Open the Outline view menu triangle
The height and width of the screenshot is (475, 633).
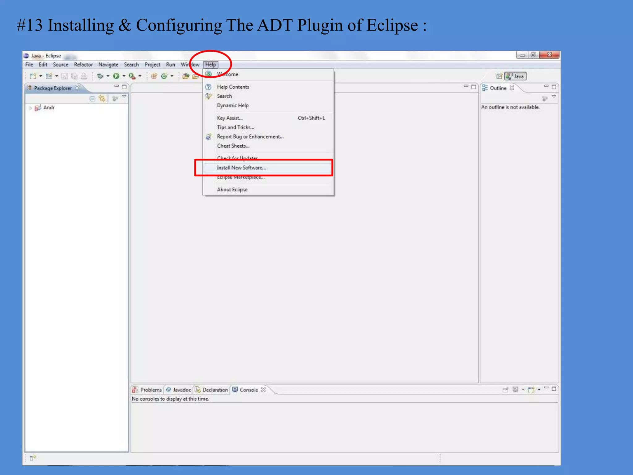click(554, 97)
